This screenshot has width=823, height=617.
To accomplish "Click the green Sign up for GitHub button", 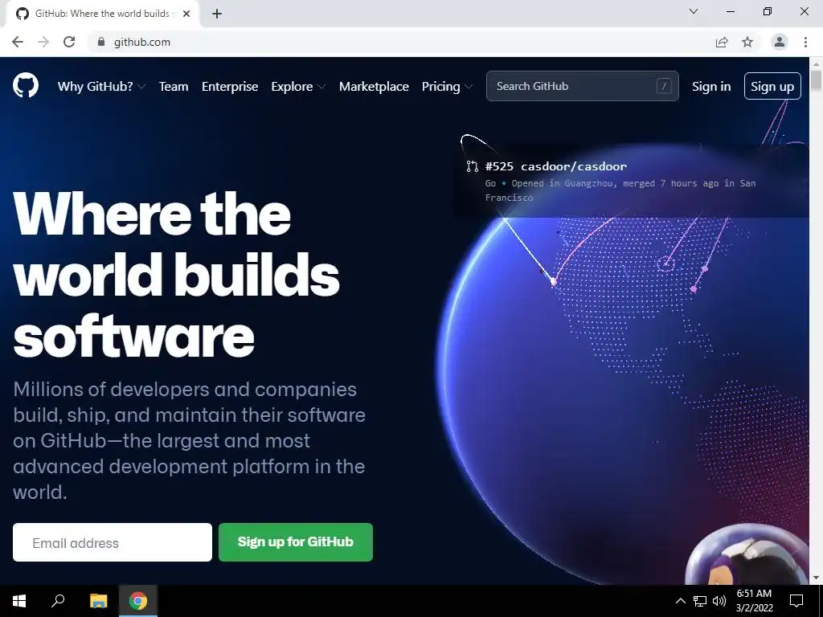I will tap(296, 542).
